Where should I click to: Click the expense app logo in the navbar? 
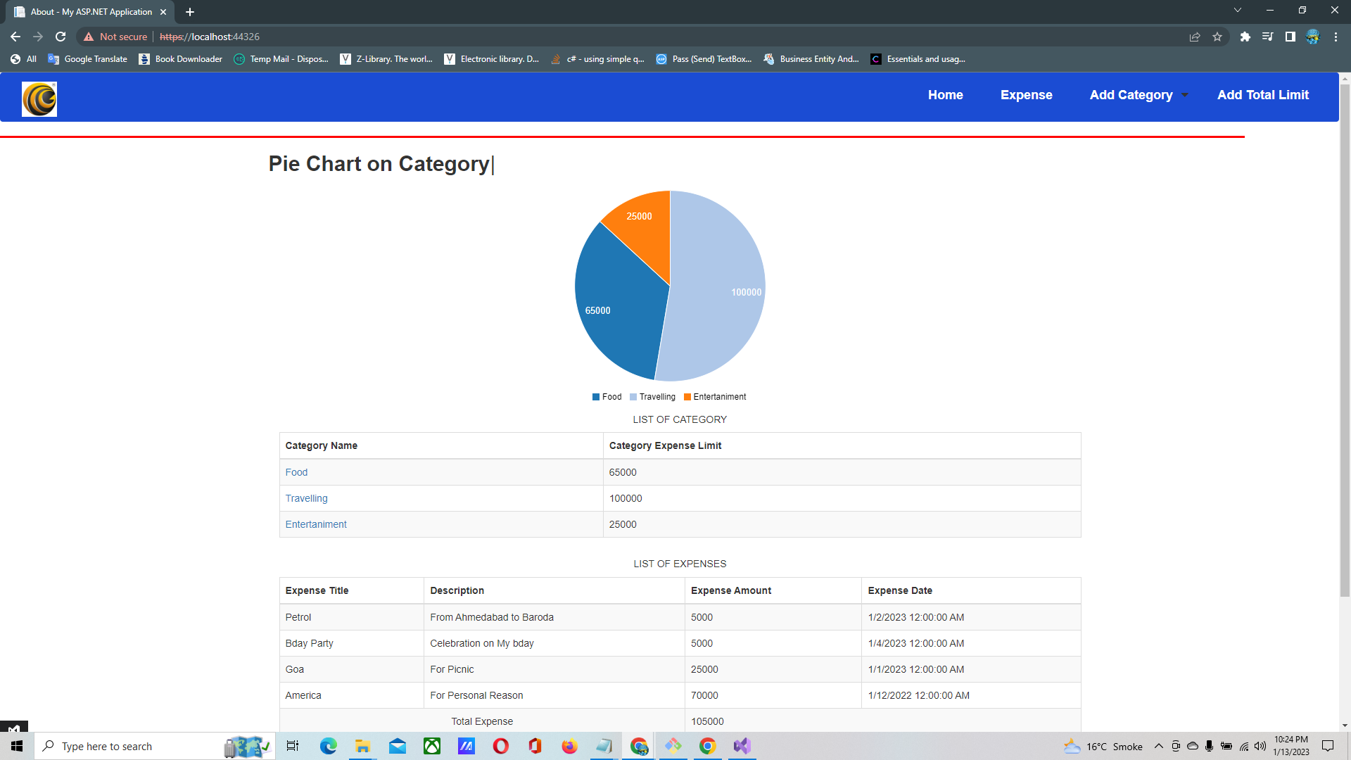39,99
